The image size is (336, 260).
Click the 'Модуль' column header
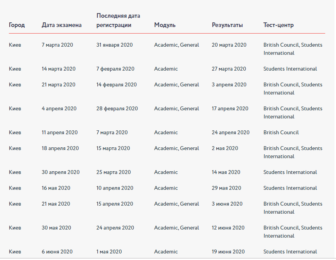(165, 25)
